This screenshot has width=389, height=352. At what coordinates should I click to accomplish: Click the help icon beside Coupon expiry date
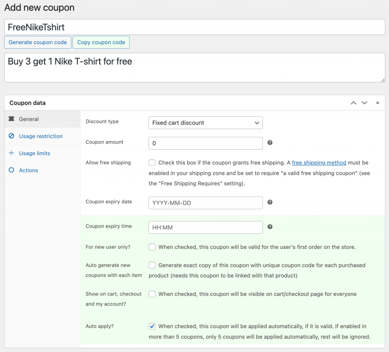pyautogui.click(x=270, y=202)
